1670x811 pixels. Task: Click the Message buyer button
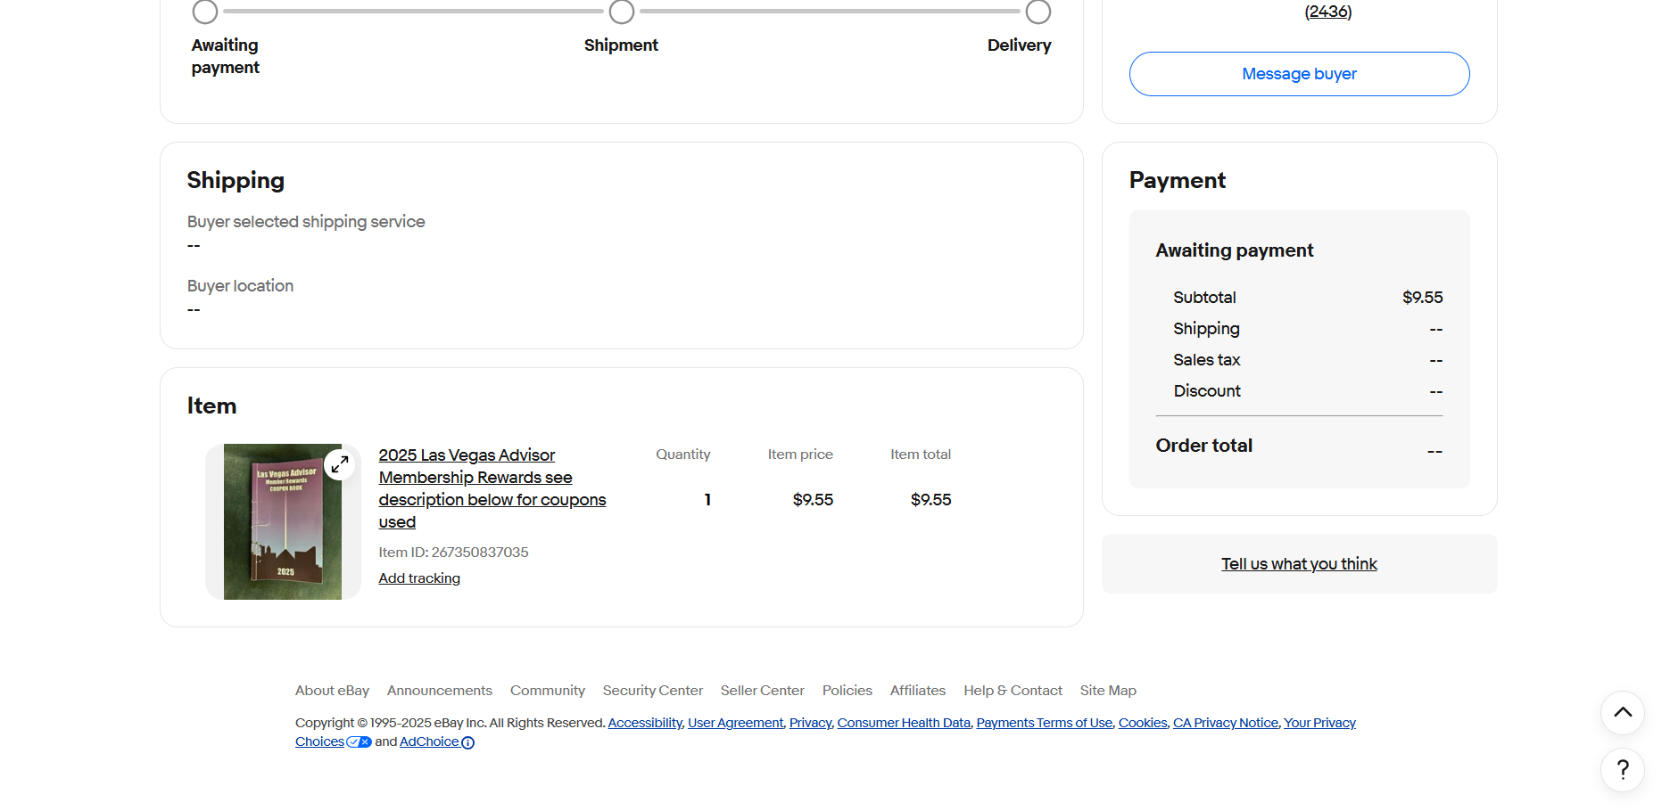[x=1299, y=74]
